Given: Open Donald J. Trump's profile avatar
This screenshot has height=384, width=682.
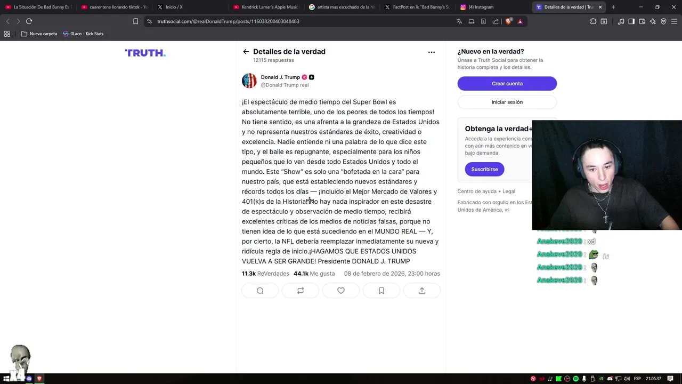Looking at the screenshot, I should click(x=249, y=81).
